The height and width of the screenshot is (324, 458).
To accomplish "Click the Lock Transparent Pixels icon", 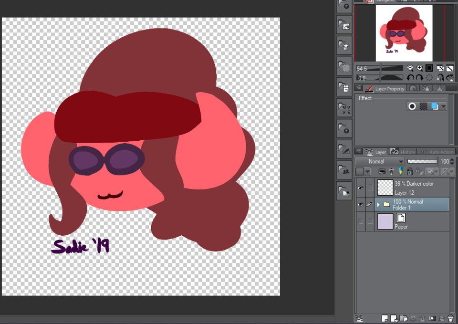I will [419, 171].
